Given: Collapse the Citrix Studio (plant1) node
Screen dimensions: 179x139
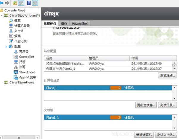Looking at the screenshot, I should (x=2, y=15).
